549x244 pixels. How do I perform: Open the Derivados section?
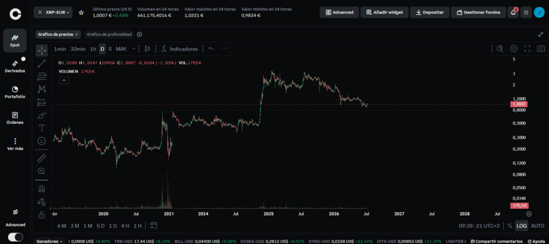click(15, 66)
